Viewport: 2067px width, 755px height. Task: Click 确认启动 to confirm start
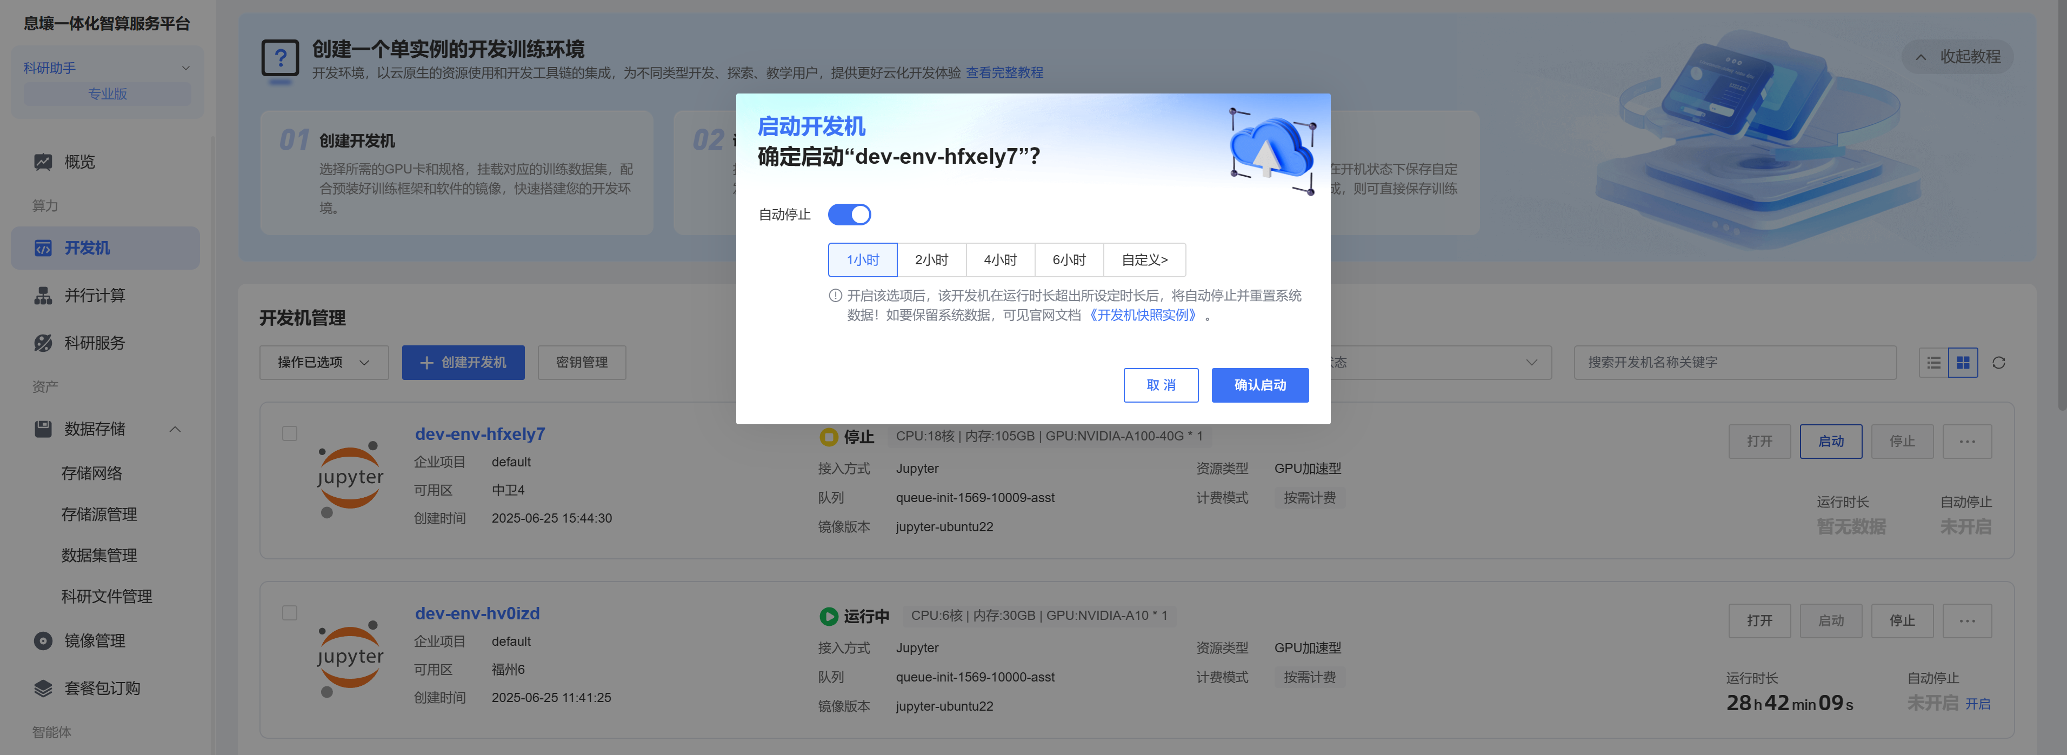(1260, 385)
